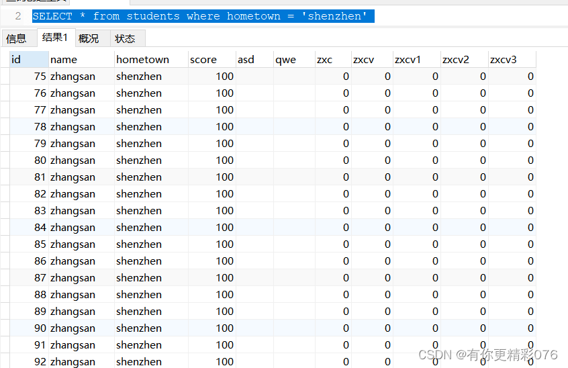Click the hometown column header

pyautogui.click(x=152, y=59)
